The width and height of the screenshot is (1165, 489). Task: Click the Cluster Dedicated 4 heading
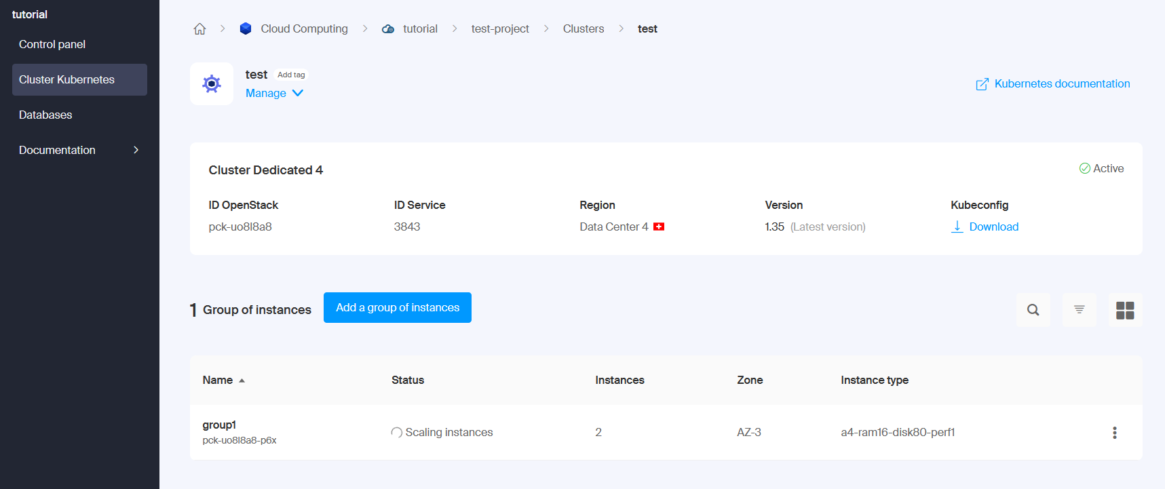[x=266, y=170]
